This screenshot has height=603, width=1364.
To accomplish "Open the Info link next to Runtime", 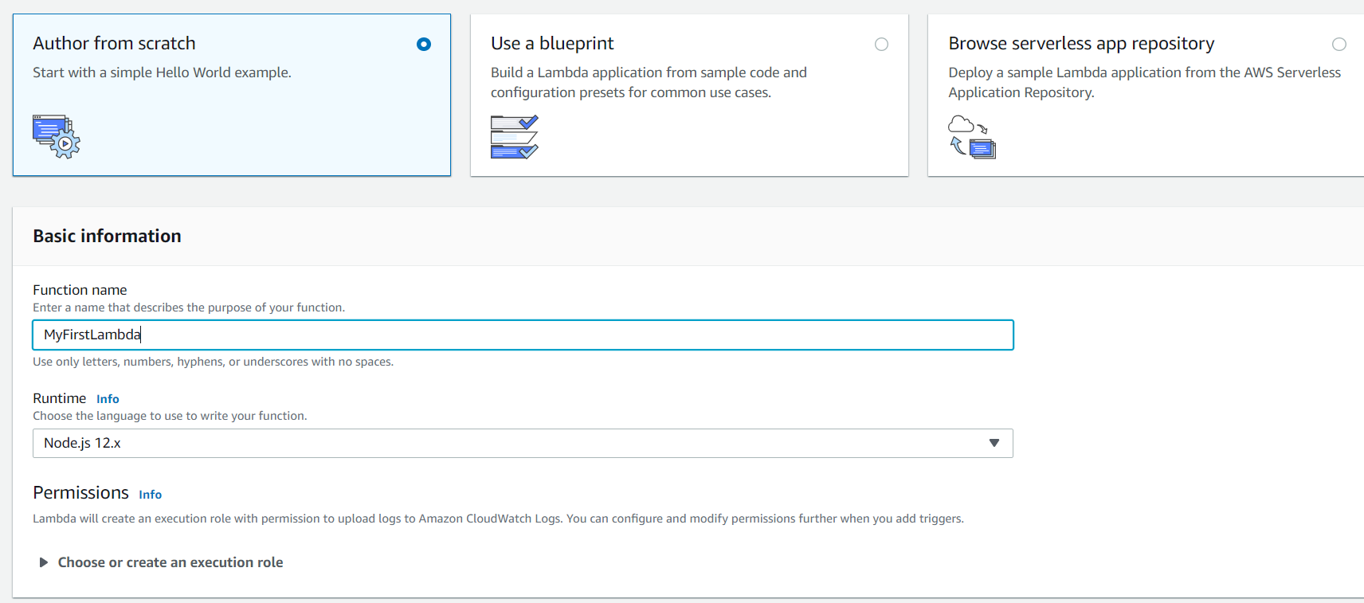I will click(x=108, y=399).
